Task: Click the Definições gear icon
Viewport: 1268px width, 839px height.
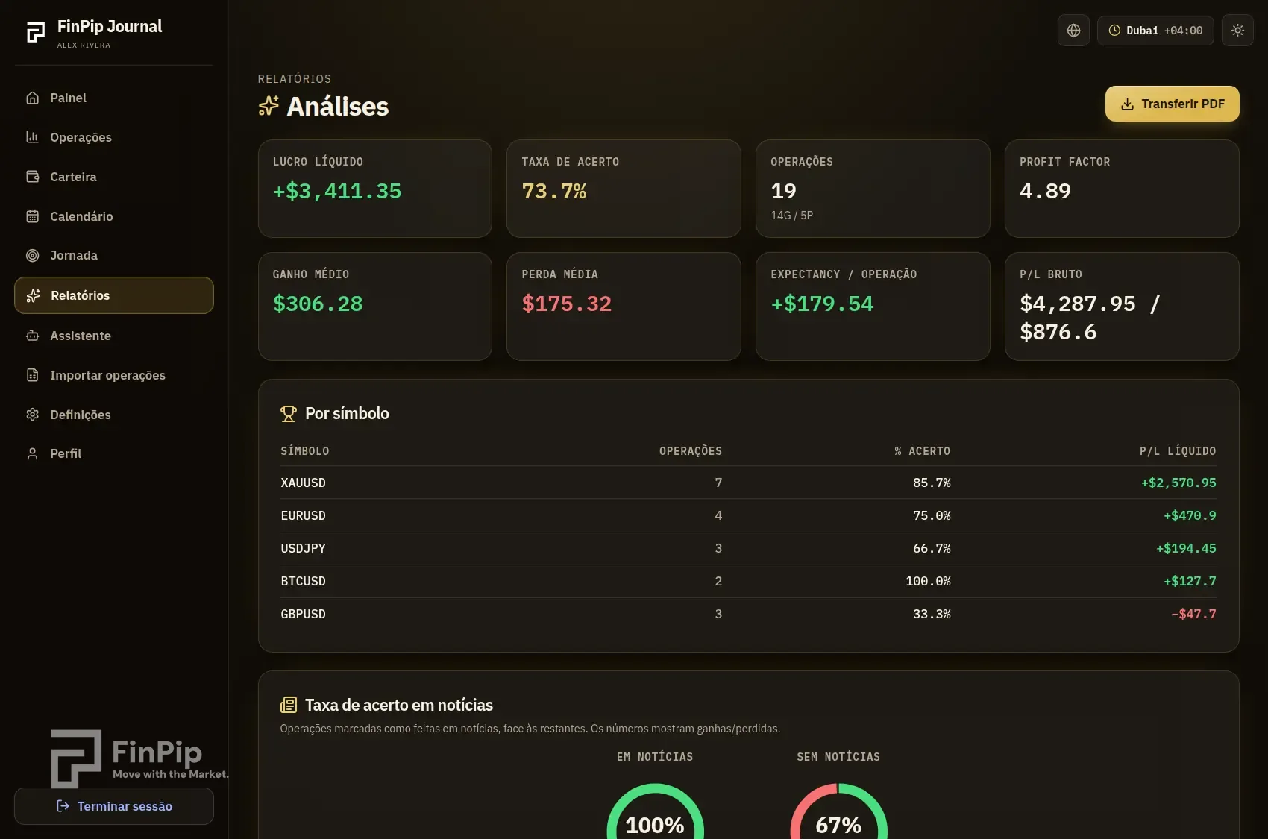Action: tap(33, 415)
